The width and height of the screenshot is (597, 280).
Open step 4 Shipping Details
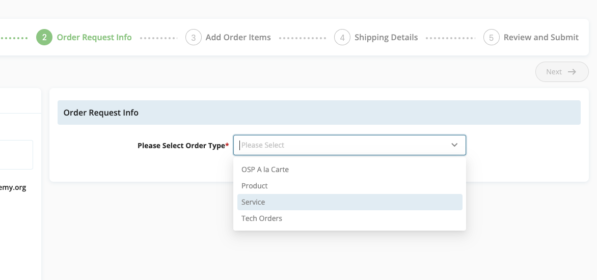376,37
